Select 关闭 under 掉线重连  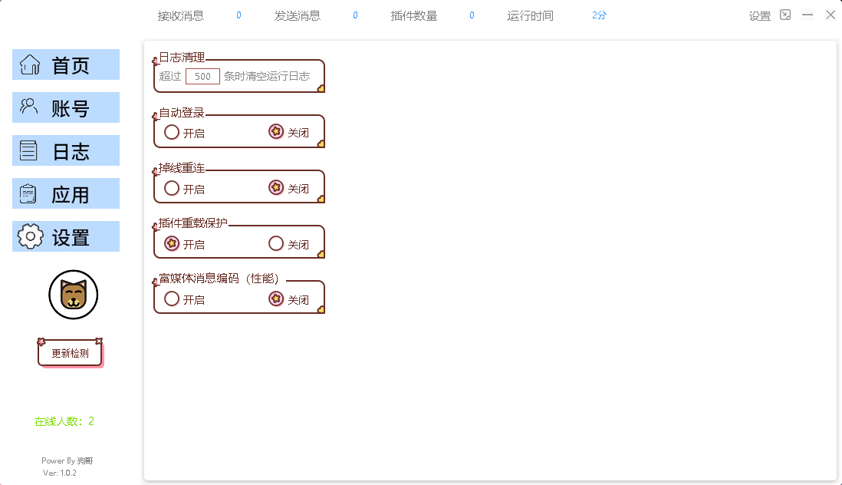(276, 188)
